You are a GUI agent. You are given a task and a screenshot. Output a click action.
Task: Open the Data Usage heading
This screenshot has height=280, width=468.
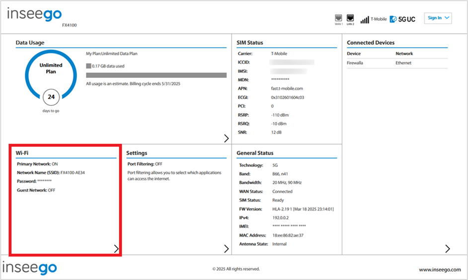(x=30, y=43)
